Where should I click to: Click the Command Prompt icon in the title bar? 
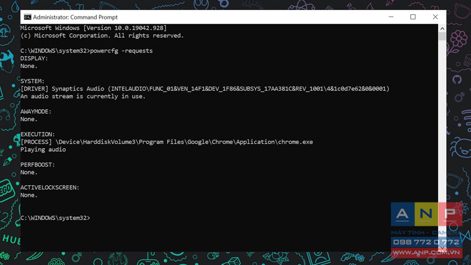27,17
